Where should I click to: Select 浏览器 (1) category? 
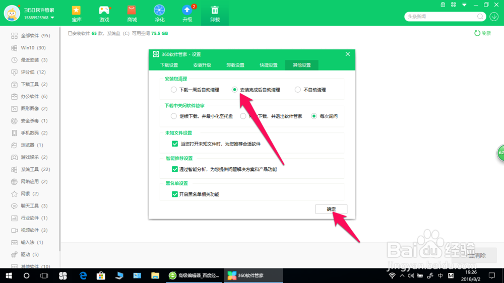click(x=27, y=145)
